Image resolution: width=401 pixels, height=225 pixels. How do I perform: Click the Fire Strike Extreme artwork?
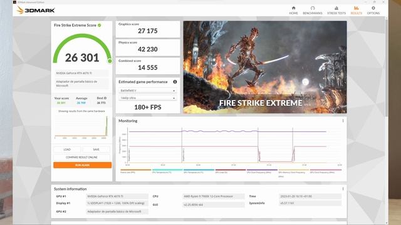click(265, 67)
